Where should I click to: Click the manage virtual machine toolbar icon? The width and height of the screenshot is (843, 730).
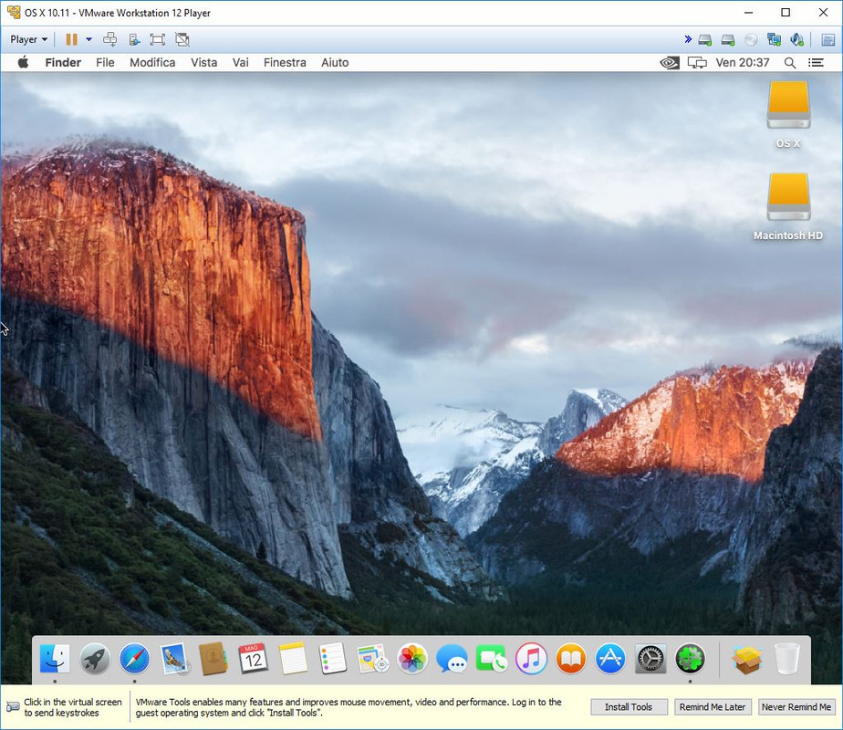134,39
